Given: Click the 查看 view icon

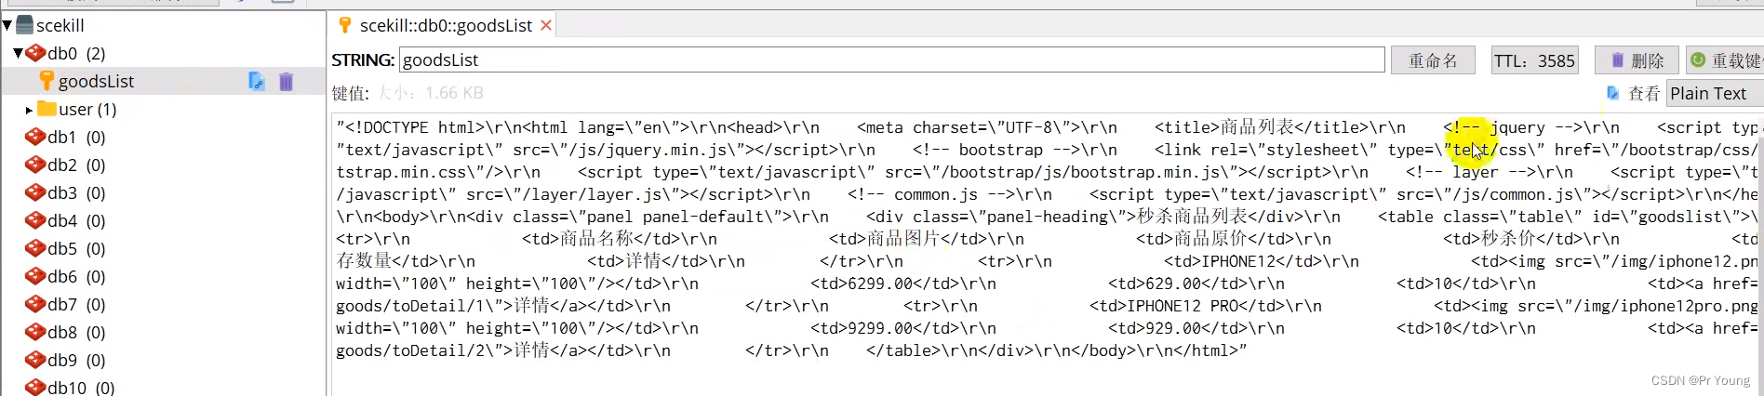Looking at the screenshot, I should click(1613, 93).
